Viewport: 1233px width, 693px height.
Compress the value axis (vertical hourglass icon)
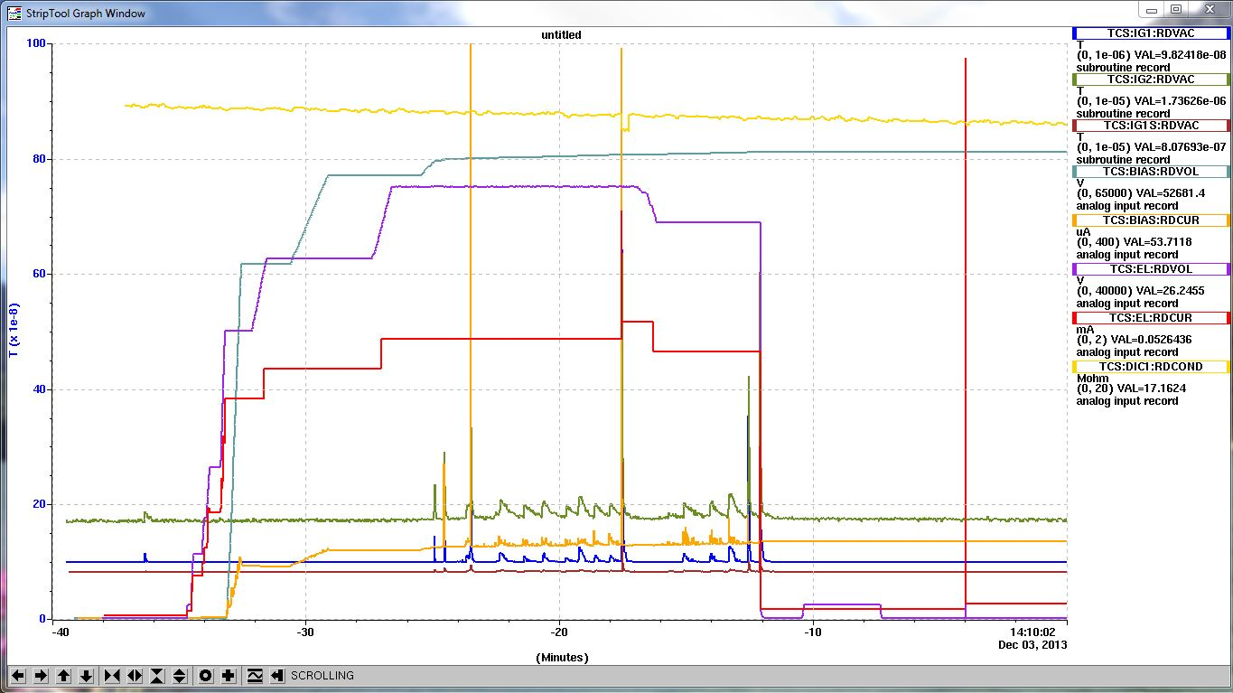pos(157,676)
